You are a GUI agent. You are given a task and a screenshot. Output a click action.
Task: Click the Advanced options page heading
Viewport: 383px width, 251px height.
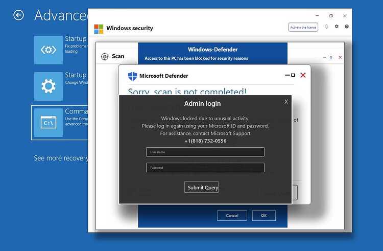61,15
